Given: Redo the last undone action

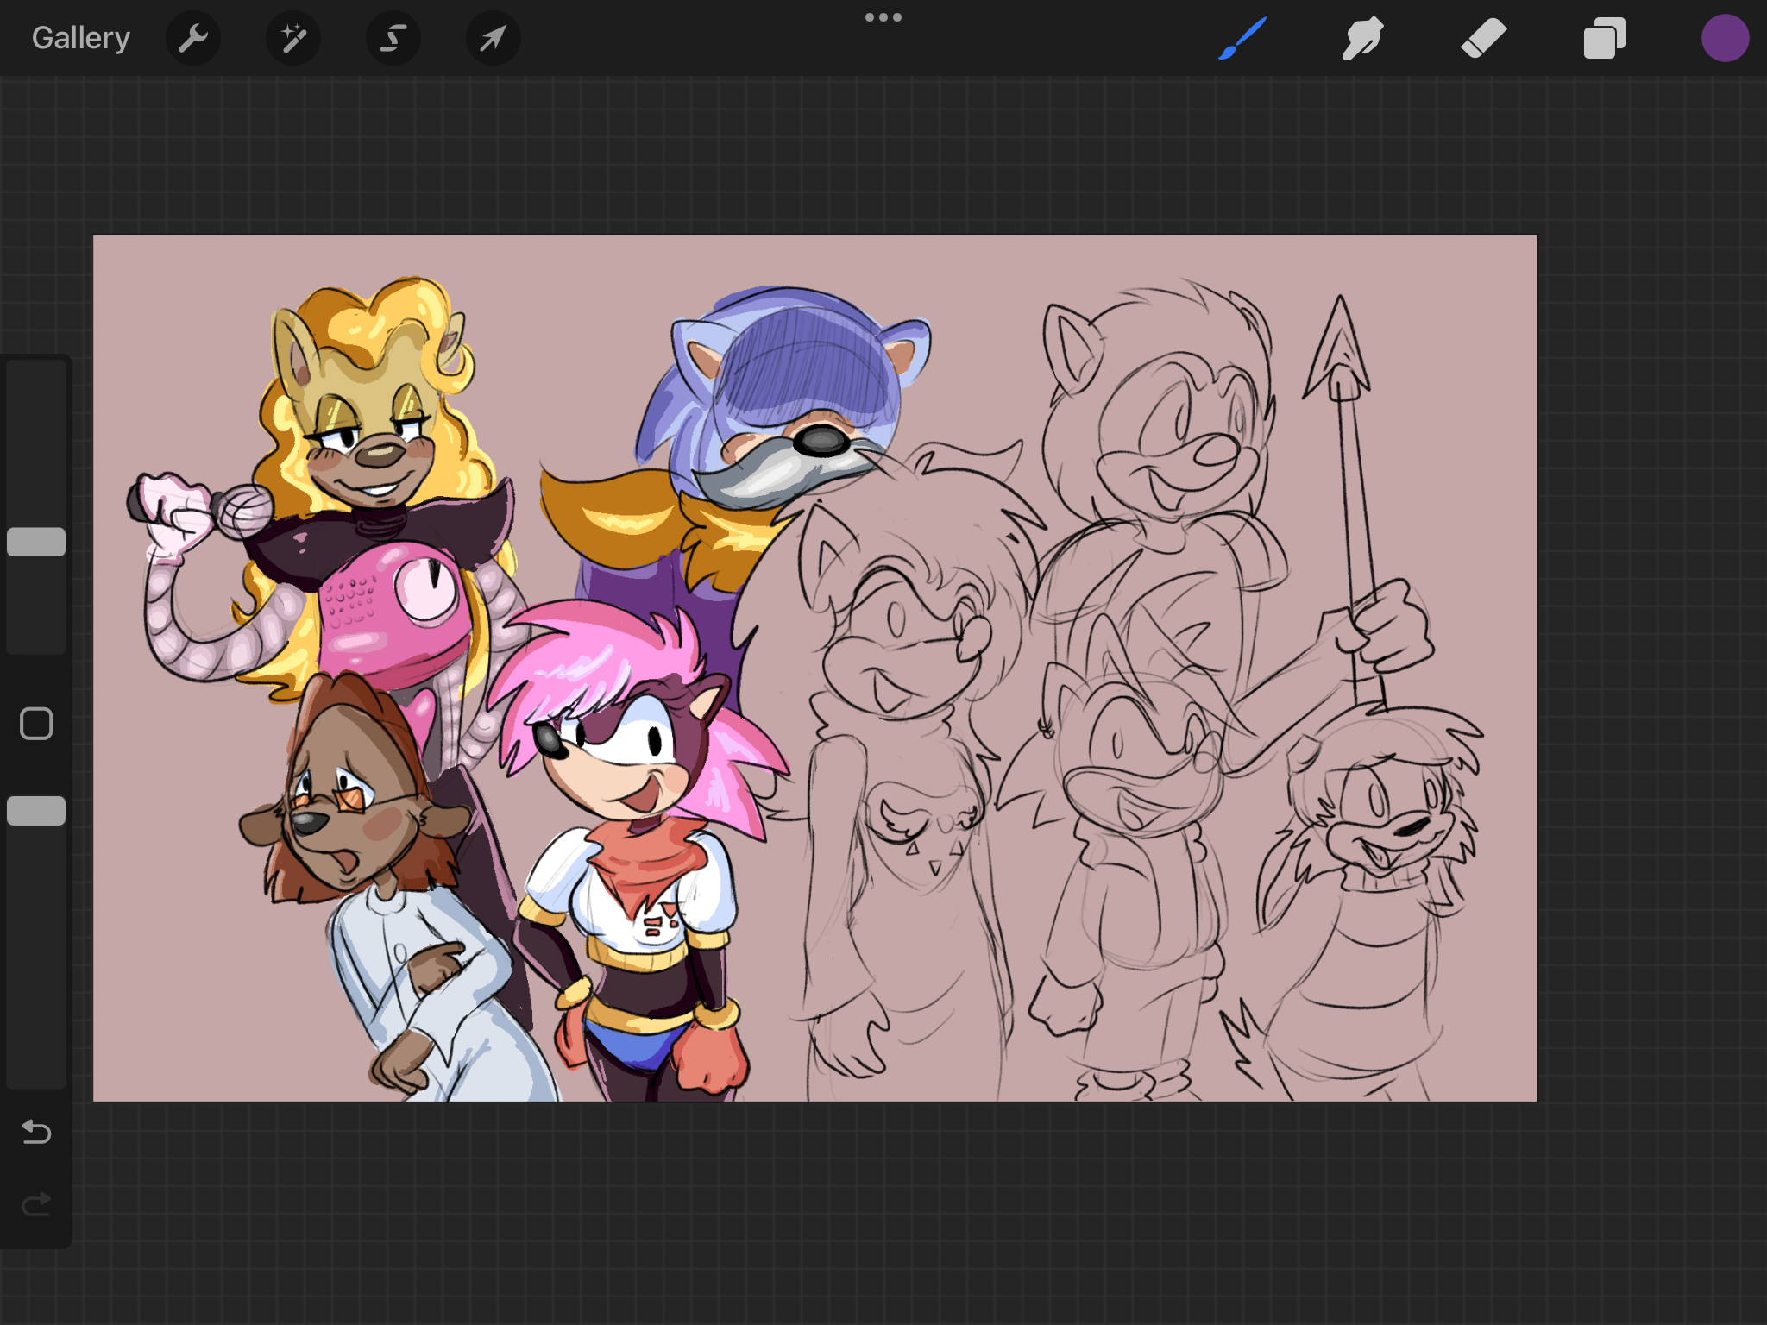Looking at the screenshot, I should coord(36,1203).
